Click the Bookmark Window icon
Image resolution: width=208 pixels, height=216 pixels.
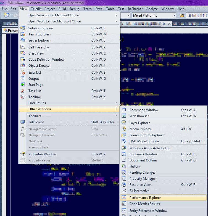(x=124, y=154)
